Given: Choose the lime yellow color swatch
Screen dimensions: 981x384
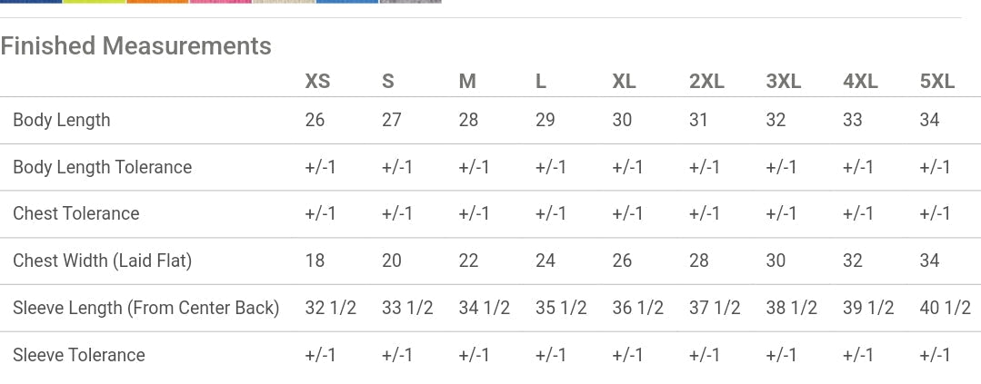Looking at the screenshot, I should coord(95,1).
